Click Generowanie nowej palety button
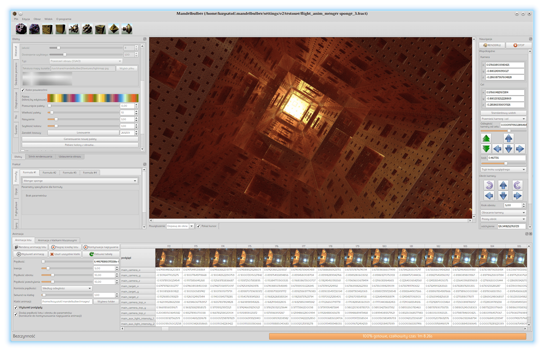The width and height of the screenshot is (544, 352). coord(80,139)
